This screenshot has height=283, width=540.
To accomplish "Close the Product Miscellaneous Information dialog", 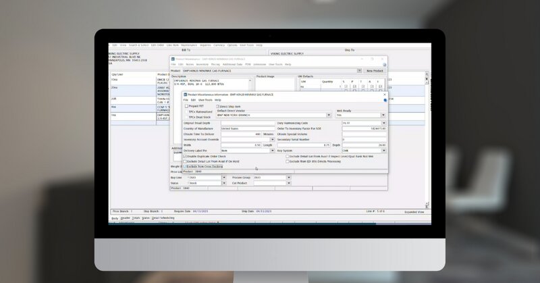I will (x=385, y=95).
